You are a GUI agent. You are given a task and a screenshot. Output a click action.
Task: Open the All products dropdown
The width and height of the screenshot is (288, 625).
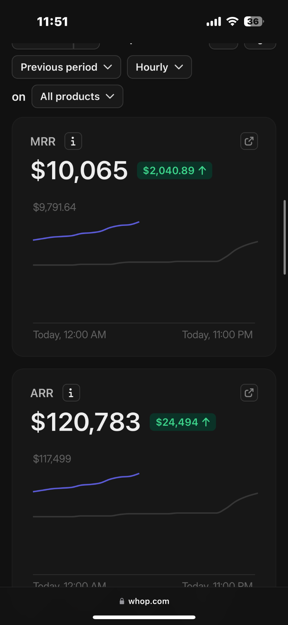77,96
